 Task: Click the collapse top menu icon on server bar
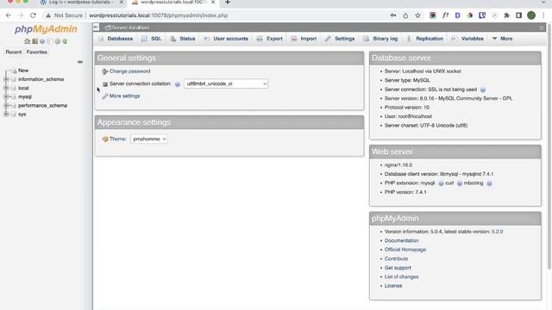(542, 28)
